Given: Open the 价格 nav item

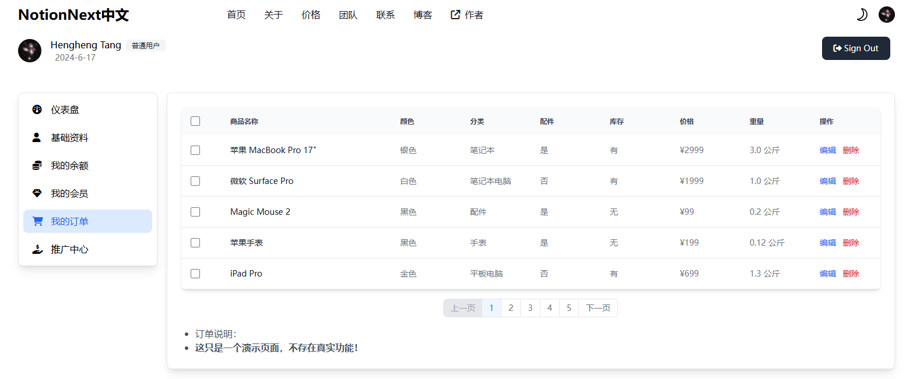Looking at the screenshot, I should tap(311, 15).
